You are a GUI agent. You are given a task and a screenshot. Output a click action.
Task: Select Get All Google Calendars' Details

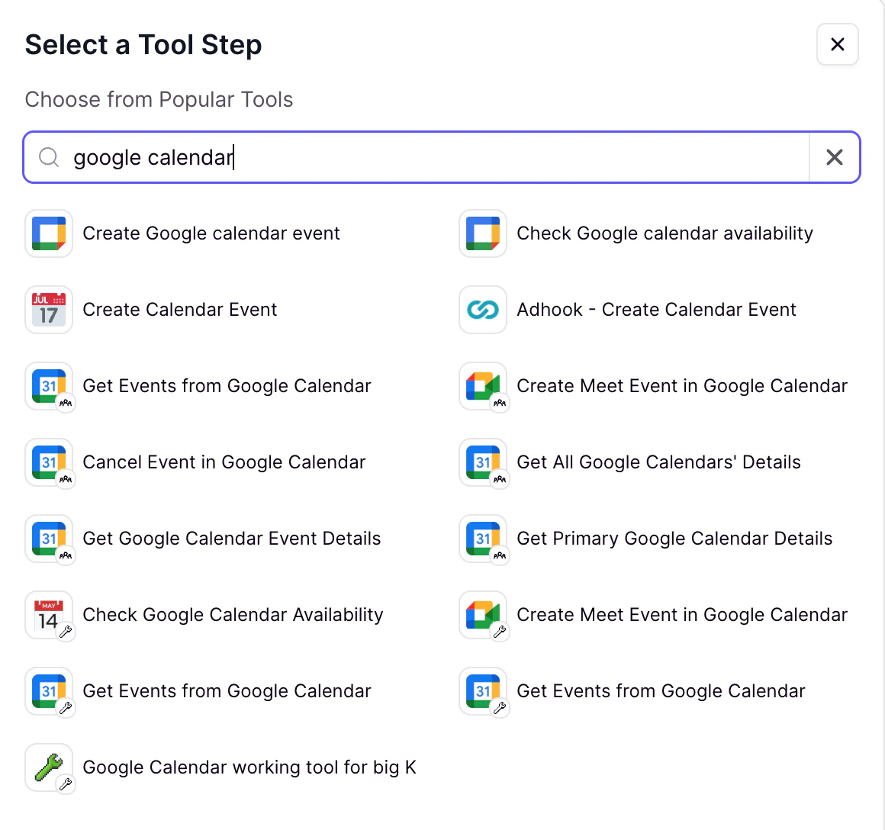[x=658, y=462]
